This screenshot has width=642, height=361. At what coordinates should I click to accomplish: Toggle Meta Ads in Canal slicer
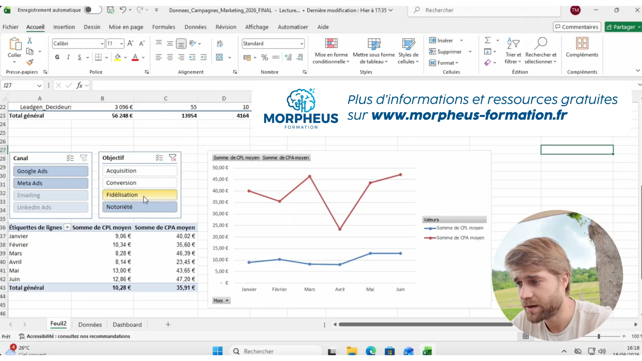click(51, 183)
